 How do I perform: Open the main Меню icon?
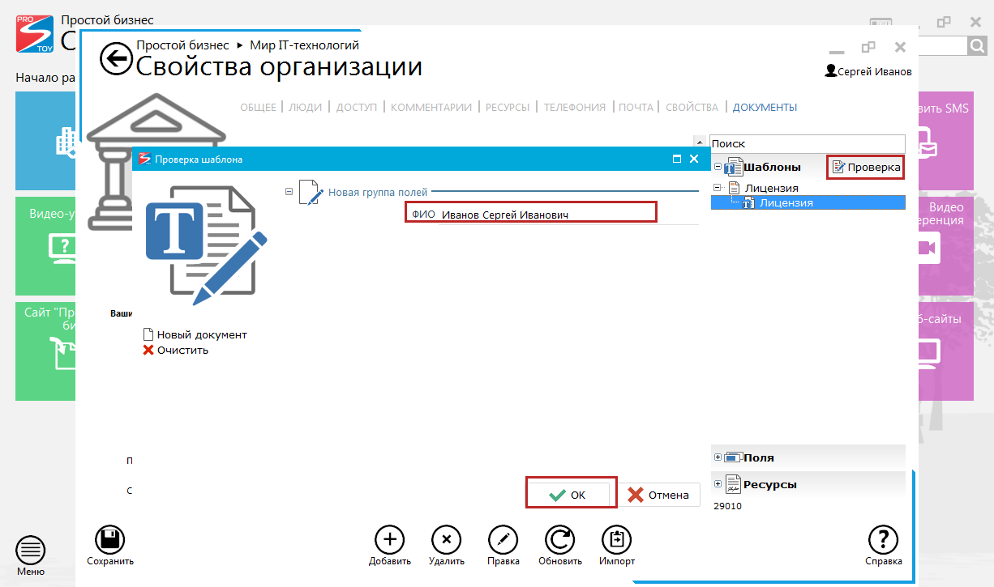31,551
